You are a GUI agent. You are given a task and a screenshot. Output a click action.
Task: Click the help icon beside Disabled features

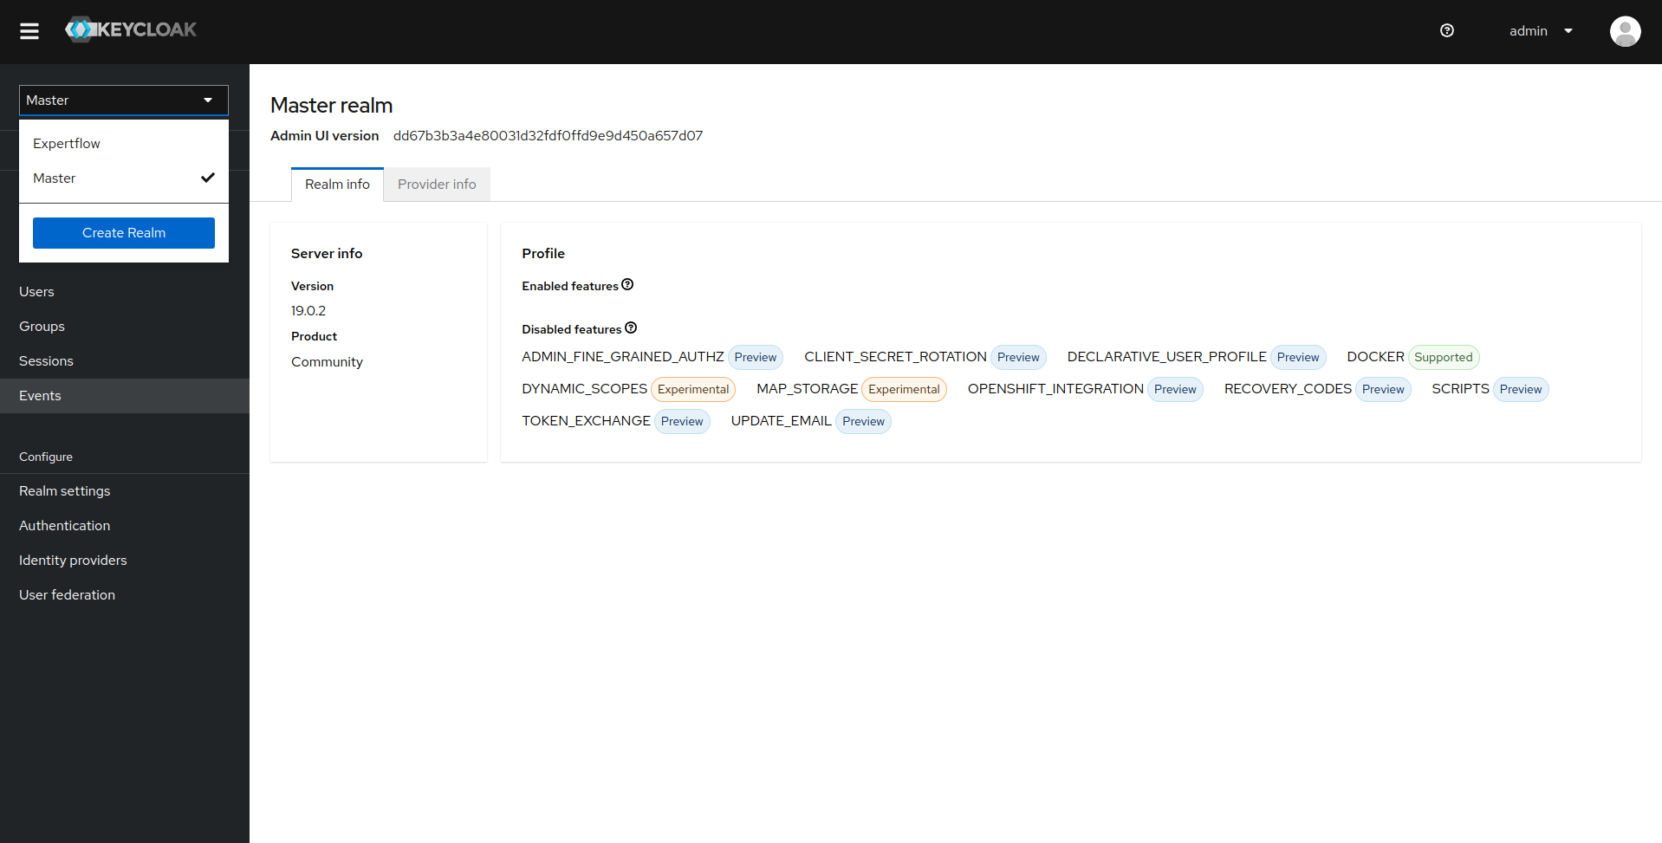tap(631, 327)
